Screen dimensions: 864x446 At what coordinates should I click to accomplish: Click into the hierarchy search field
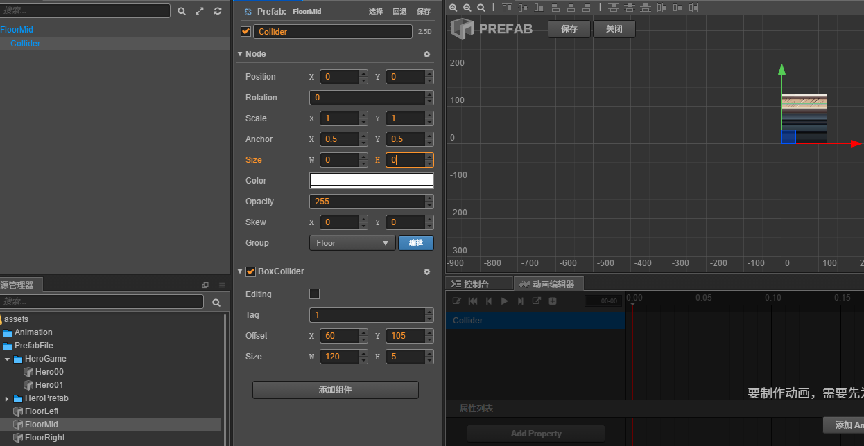click(85, 11)
